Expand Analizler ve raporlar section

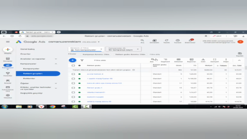[x=56, y=59]
